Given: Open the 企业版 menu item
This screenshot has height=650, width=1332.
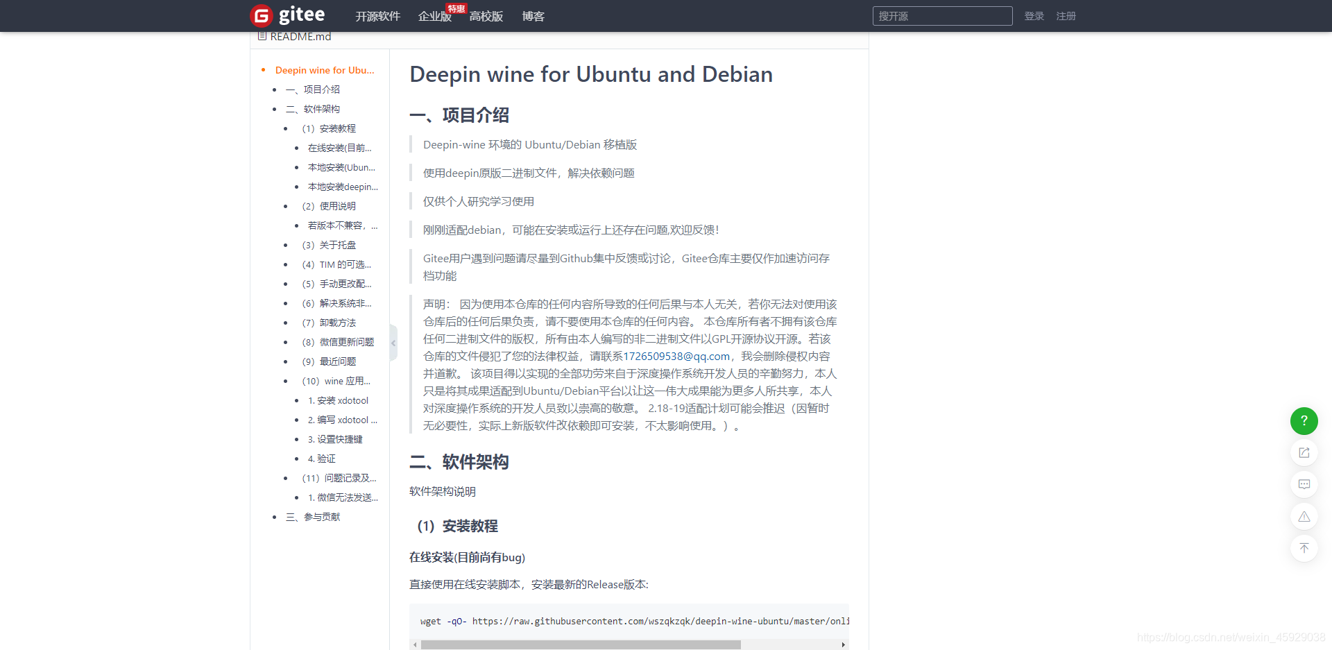Looking at the screenshot, I should pyautogui.click(x=434, y=16).
